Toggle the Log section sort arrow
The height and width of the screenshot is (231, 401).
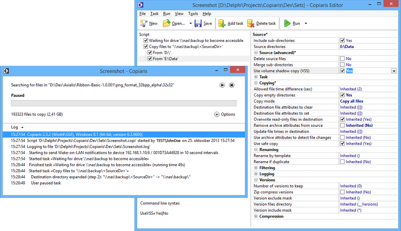(22, 127)
